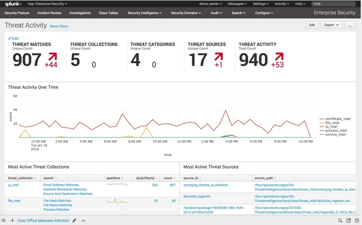Click file_intel threat collection link
This screenshot has width=362, height=225.
coord(14,201)
